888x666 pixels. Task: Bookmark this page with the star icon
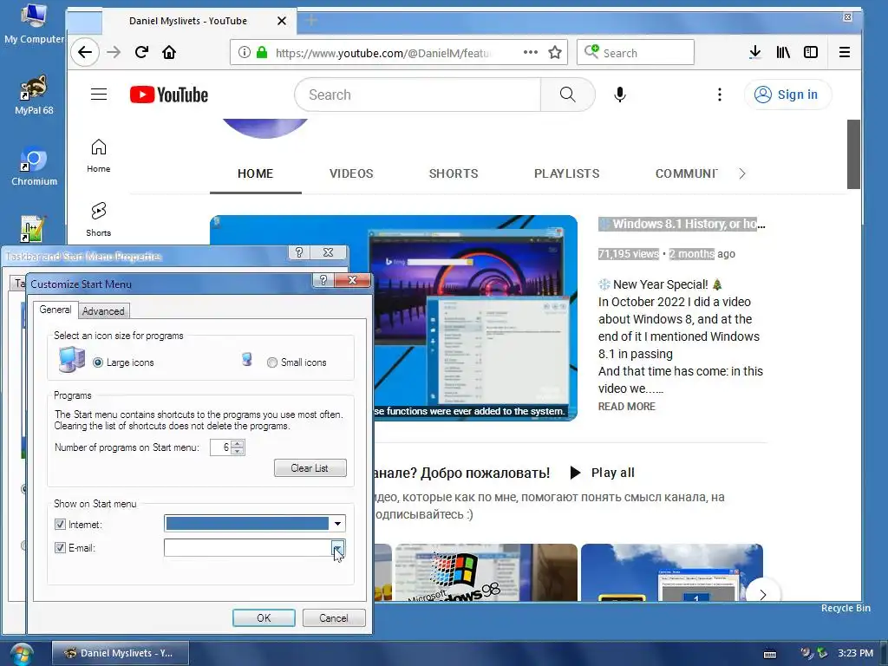555,52
